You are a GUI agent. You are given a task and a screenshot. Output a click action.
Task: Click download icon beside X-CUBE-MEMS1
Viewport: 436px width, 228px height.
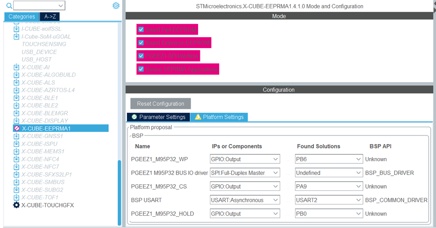[x=17, y=151]
